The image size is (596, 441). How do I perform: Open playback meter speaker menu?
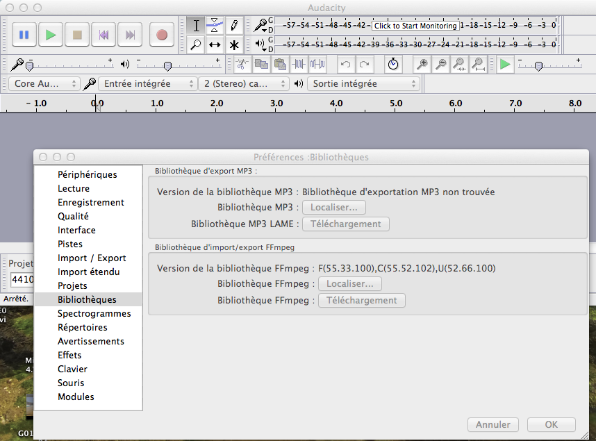pos(261,44)
